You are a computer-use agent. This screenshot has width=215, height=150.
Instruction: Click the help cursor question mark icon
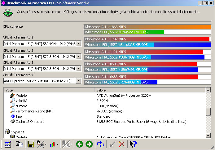[x=133, y=144]
